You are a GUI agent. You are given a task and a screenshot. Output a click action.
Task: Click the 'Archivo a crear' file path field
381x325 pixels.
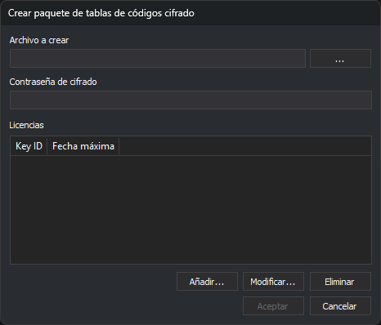[158, 58]
